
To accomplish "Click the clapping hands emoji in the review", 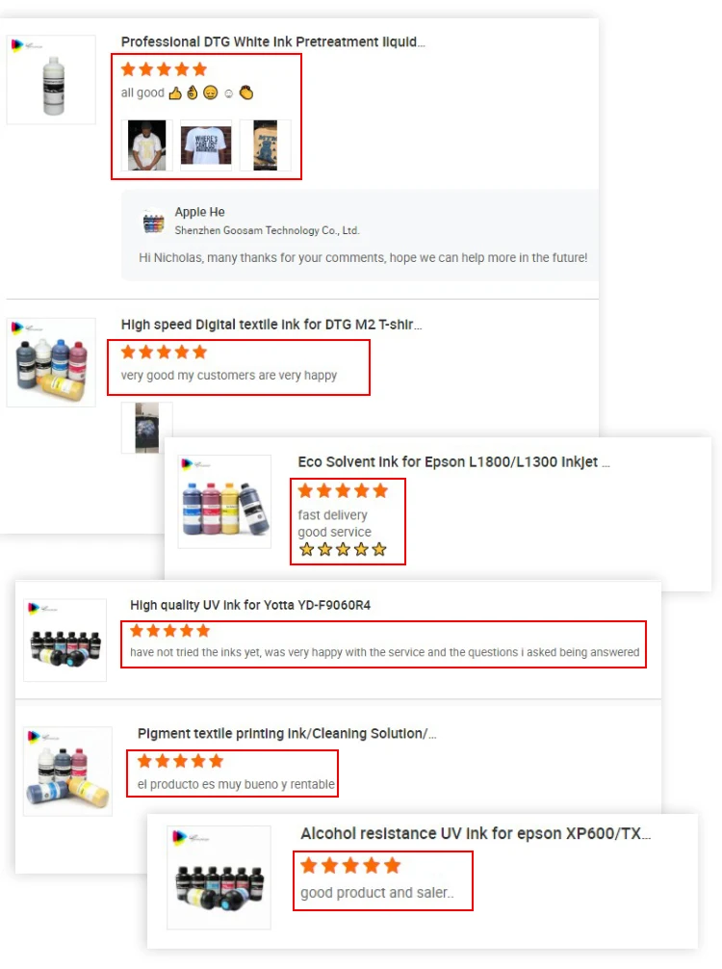I will click(x=246, y=92).
